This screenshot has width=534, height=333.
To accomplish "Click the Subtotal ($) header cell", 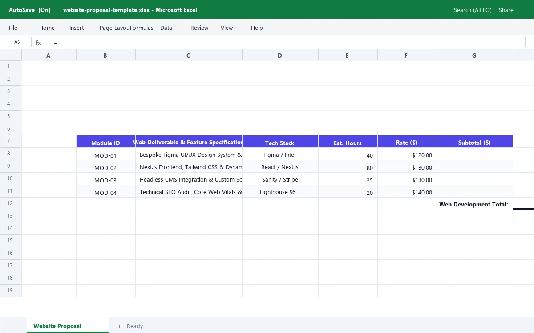I will click(475, 142).
